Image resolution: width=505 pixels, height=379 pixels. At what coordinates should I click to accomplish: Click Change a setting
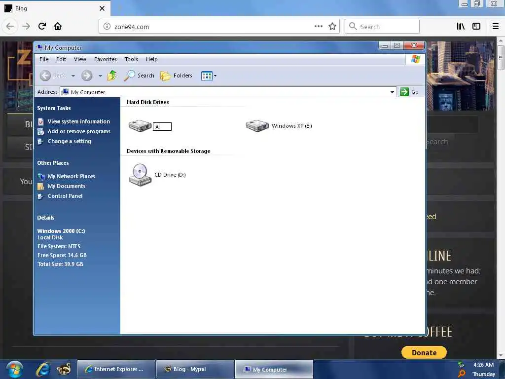(x=70, y=142)
